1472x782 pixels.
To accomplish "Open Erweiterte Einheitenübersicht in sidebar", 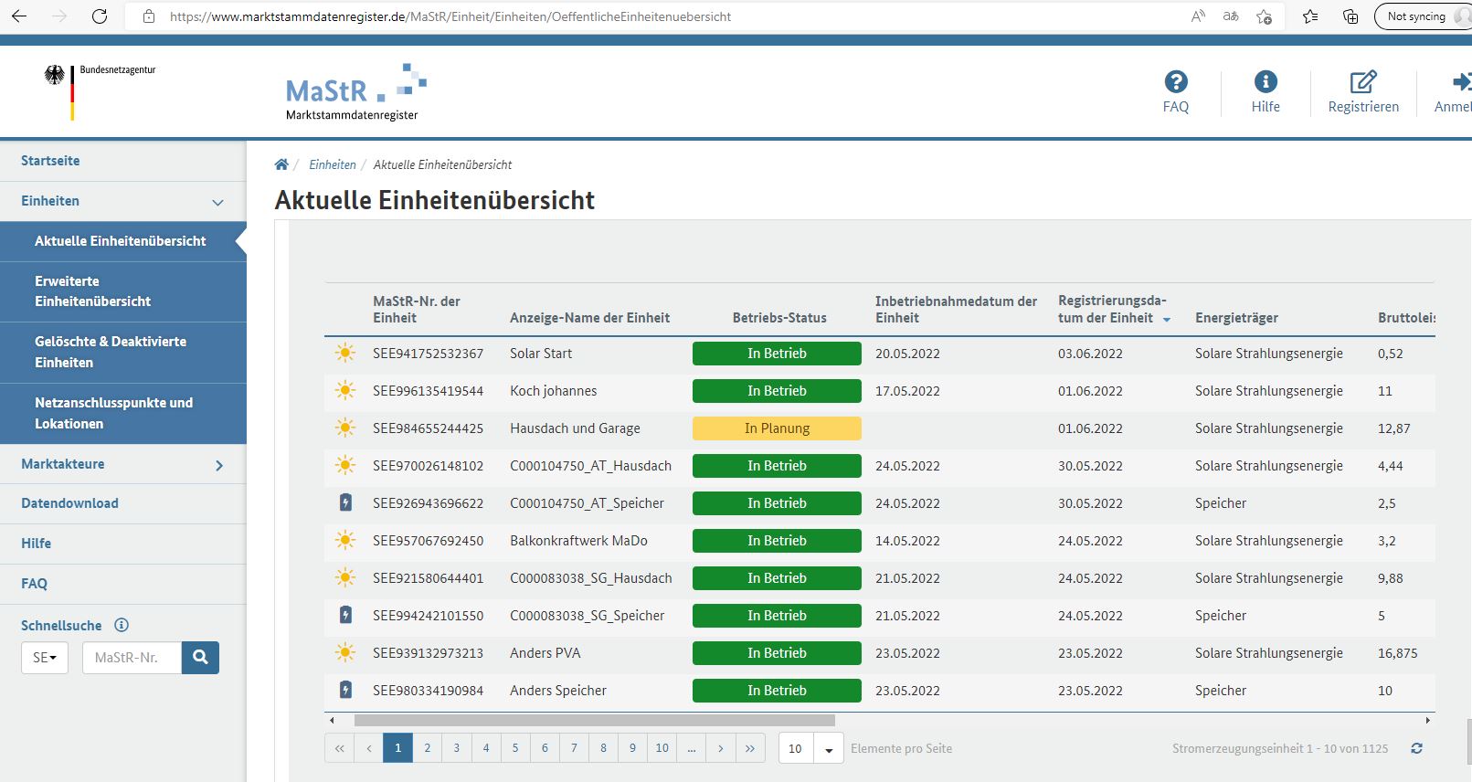I will click(92, 291).
